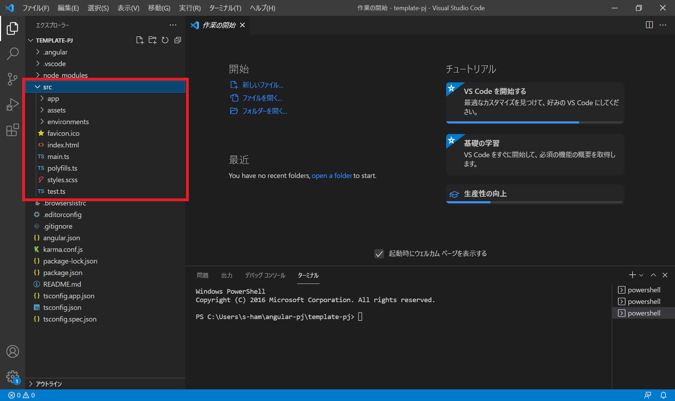
Task: Click New File icon in explorer header
Action: (x=140, y=40)
